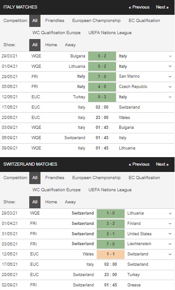175x290 pixels.
Task: Select the All competition tab for Switzerland
Action: pos(35,178)
